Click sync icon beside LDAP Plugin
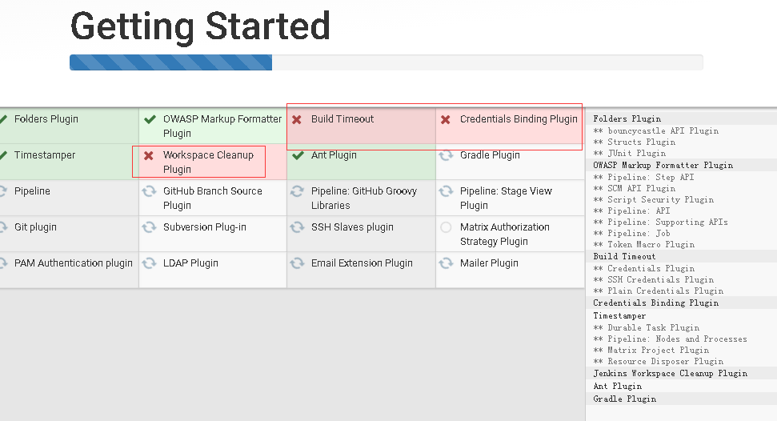Screen dimensions: 777x421 pos(149,263)
